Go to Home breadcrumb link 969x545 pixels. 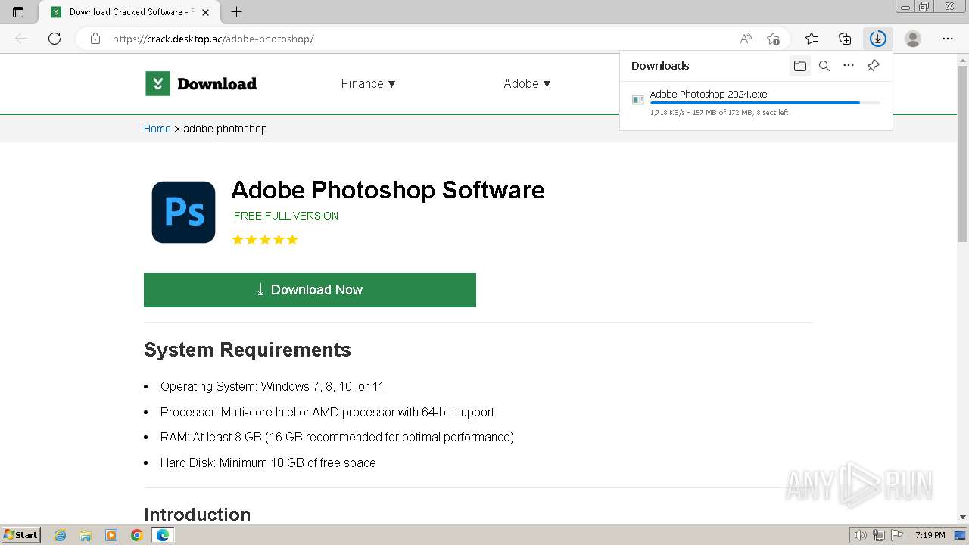point(157,129)
